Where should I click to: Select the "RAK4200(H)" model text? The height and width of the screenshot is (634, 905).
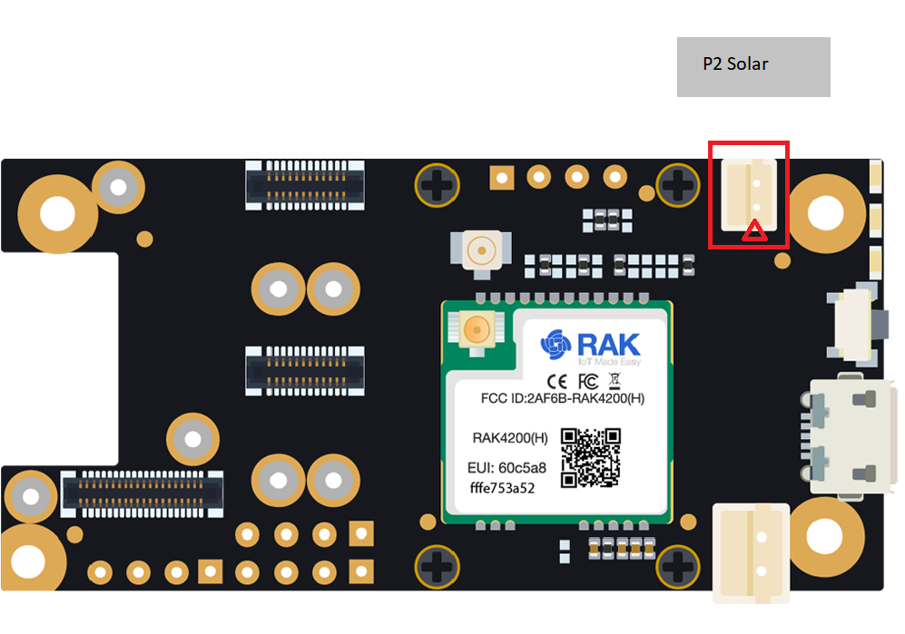point(510,438)
